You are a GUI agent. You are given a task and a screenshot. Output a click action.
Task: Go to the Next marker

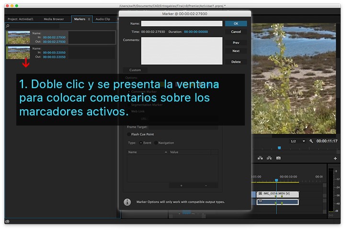236,51
